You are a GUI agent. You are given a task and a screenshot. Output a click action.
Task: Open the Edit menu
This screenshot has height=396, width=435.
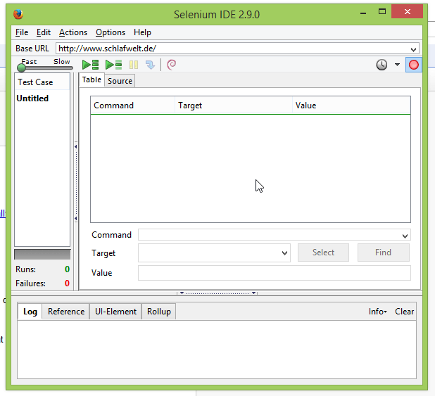(44, 32)
